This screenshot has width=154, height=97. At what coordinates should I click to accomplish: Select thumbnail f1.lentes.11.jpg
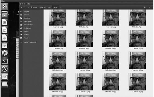(137, 39)
